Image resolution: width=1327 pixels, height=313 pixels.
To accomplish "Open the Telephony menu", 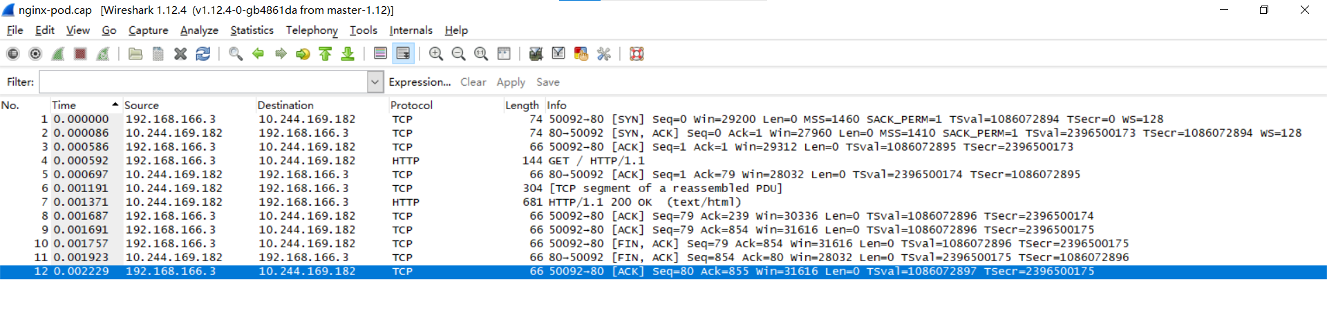I will [312, 30].
